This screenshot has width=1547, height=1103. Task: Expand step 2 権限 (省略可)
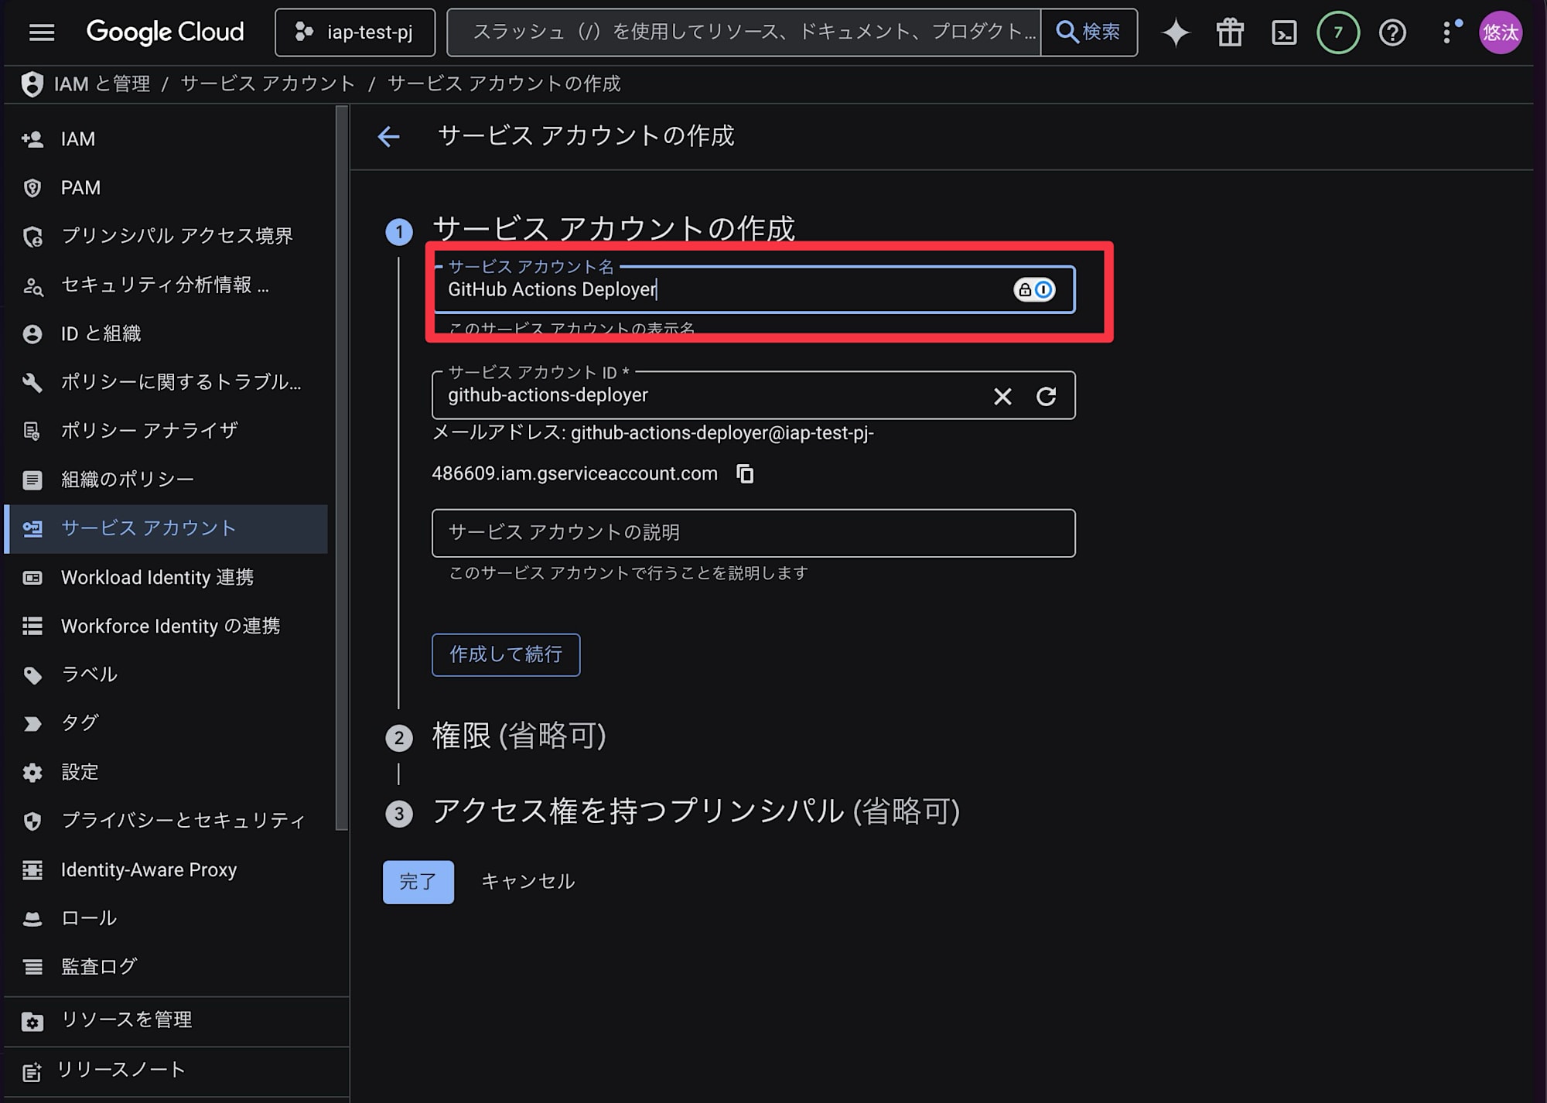pos(518,736)
